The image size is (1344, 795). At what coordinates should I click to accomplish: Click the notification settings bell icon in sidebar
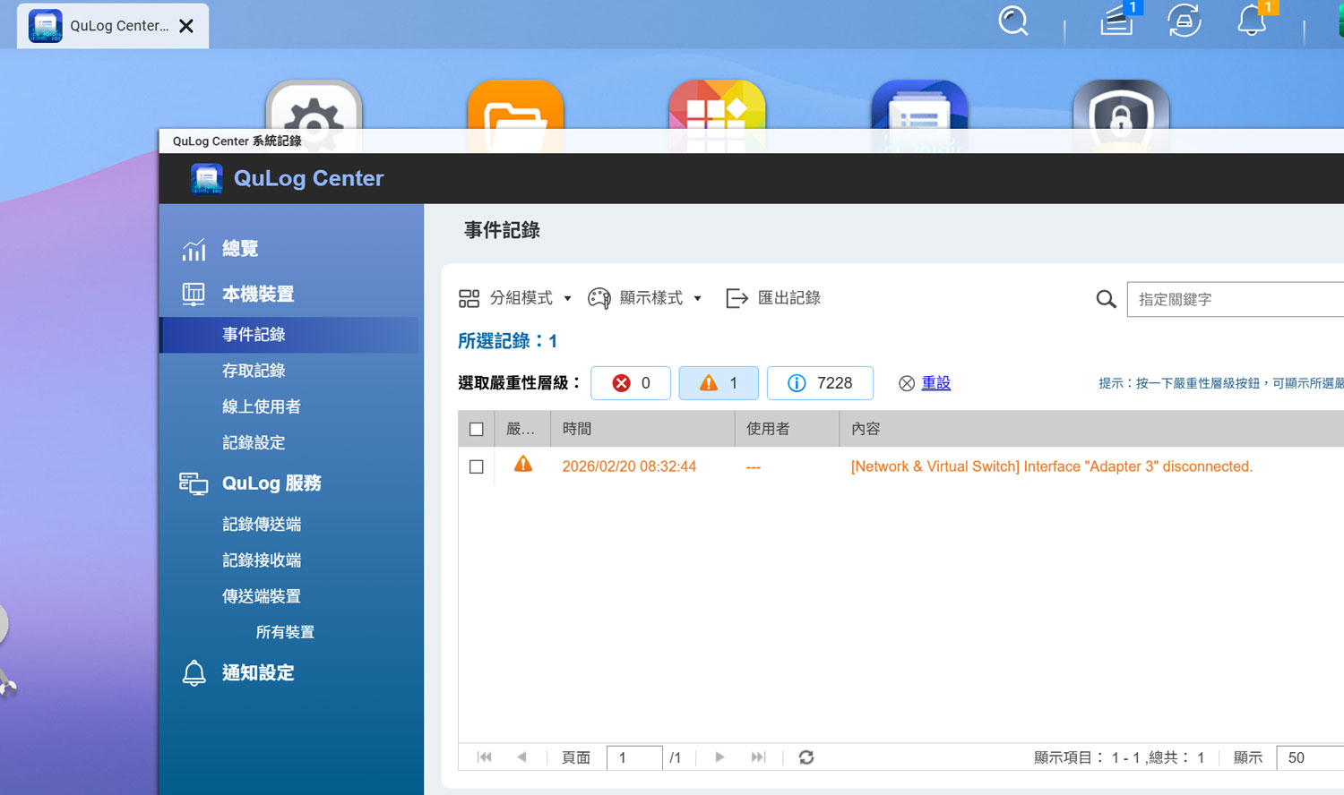coord(194,673)
